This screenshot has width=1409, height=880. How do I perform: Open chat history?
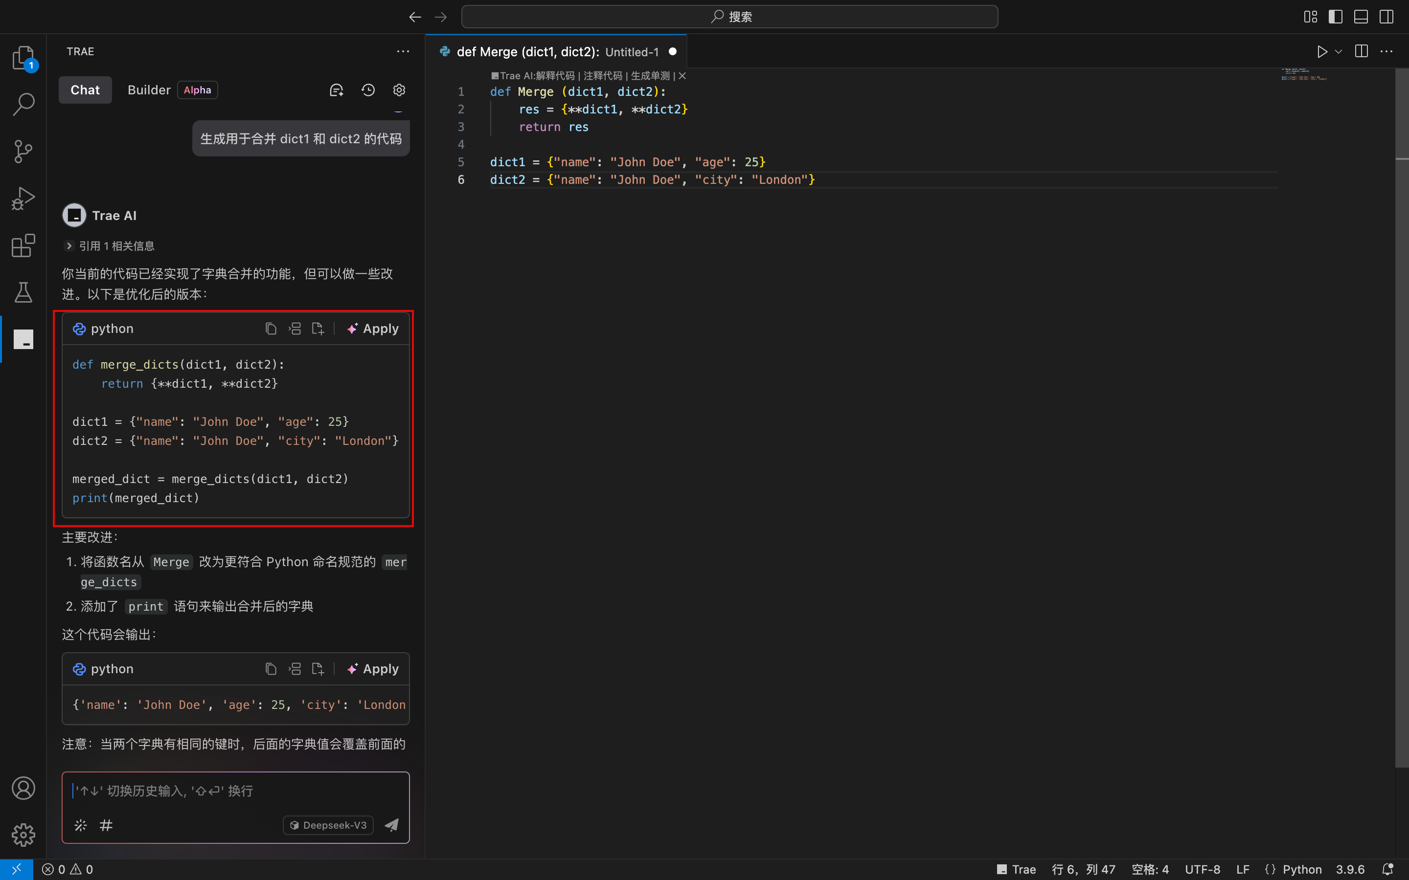pyautogui.click(x=368, y=90)
